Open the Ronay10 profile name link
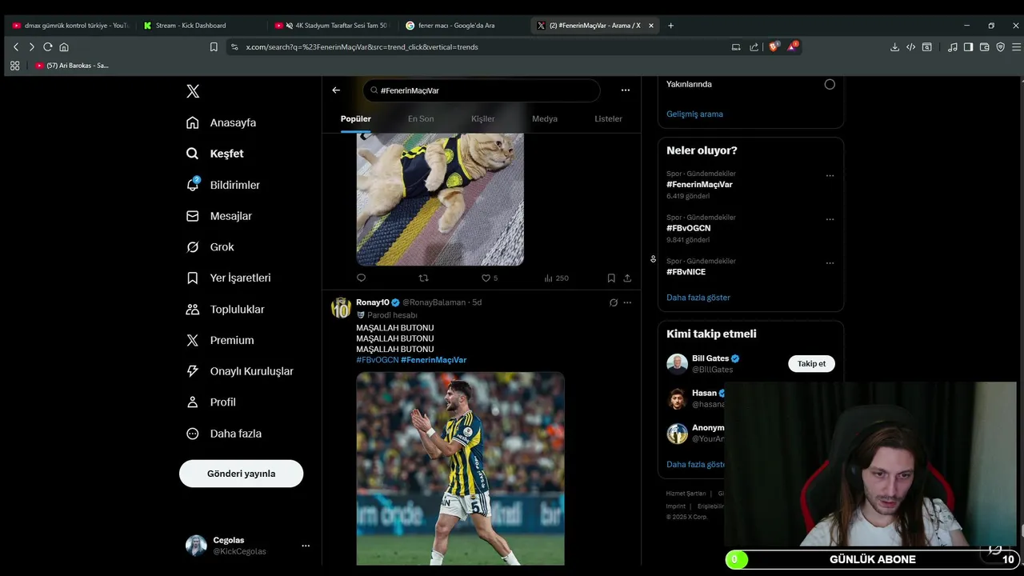This screenshot has height=576, width=1024. pyautogui.click(x=373, y=302)
